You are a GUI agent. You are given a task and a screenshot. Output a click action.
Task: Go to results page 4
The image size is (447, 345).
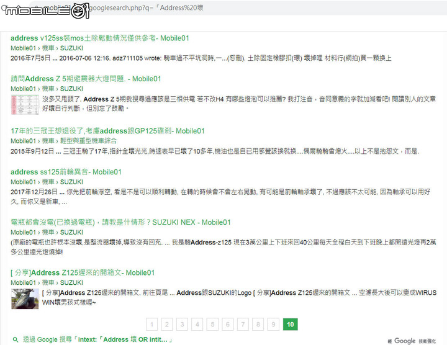tap(197, 324)
